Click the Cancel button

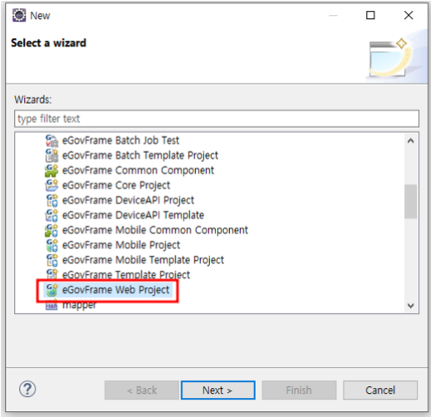380,390
